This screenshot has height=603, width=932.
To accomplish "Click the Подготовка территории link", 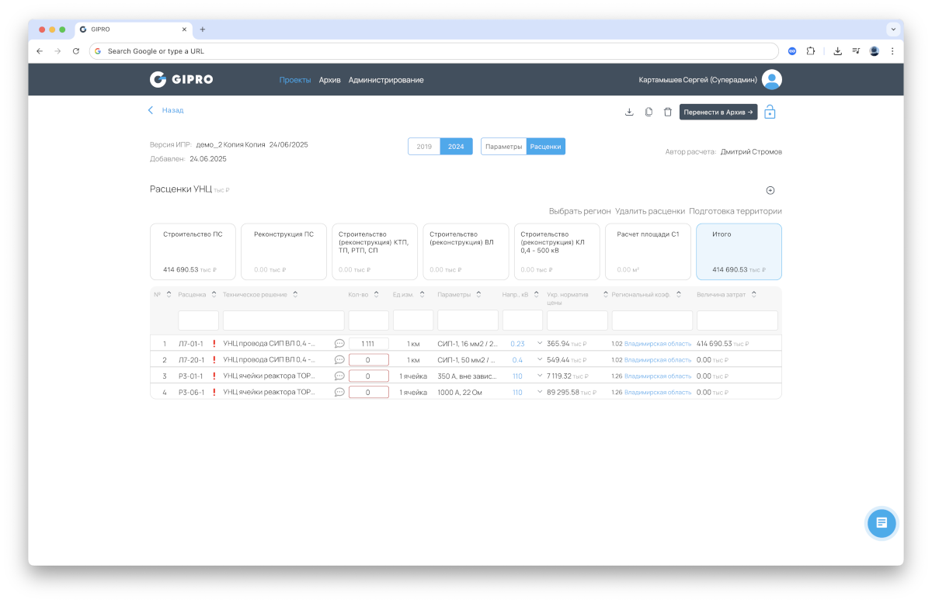I will [736, 211].
